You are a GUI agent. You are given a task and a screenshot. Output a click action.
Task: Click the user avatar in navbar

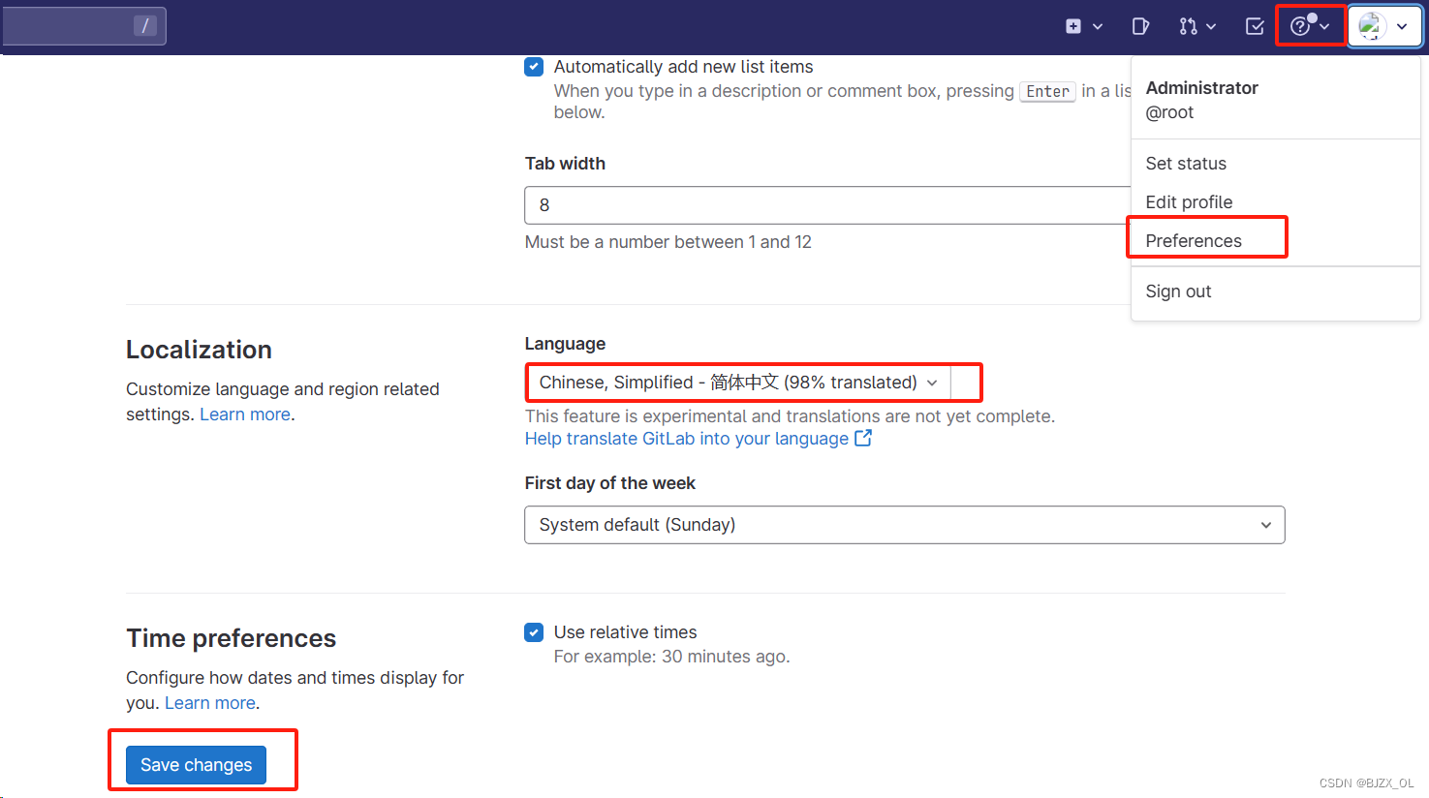[1373, 26]
